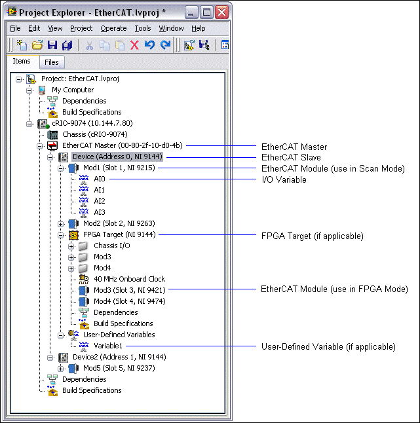Click the Redo arrow icon

coord(165,45)
